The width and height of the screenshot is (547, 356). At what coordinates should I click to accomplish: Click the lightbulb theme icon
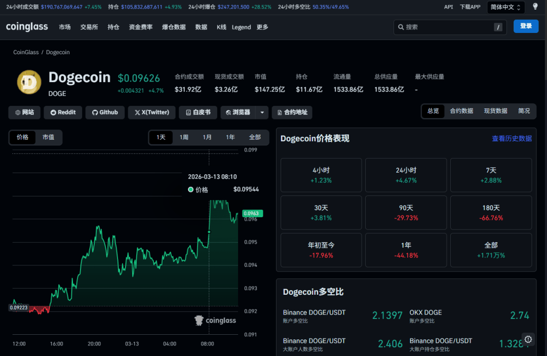click(535, 7)
